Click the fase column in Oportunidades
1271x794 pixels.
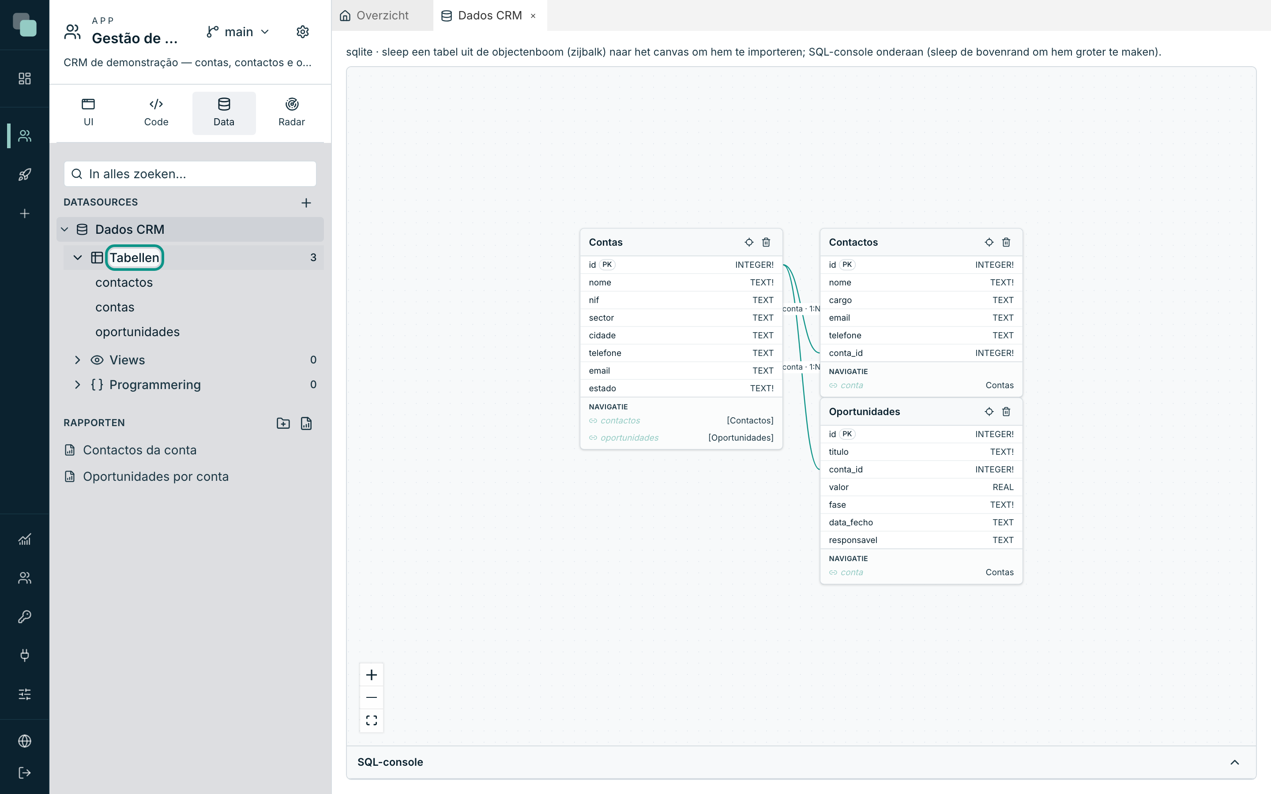921,505
